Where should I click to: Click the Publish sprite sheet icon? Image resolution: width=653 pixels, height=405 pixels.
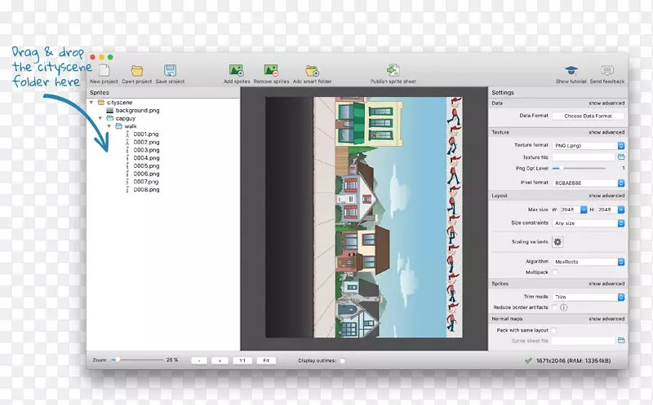click(393, 71)
